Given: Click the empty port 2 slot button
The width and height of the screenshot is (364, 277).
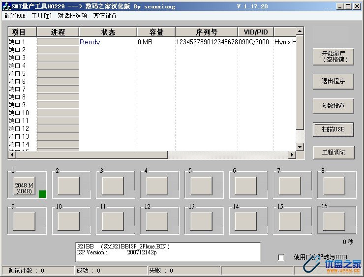Looking at the screenshot, I should point(68,186).
